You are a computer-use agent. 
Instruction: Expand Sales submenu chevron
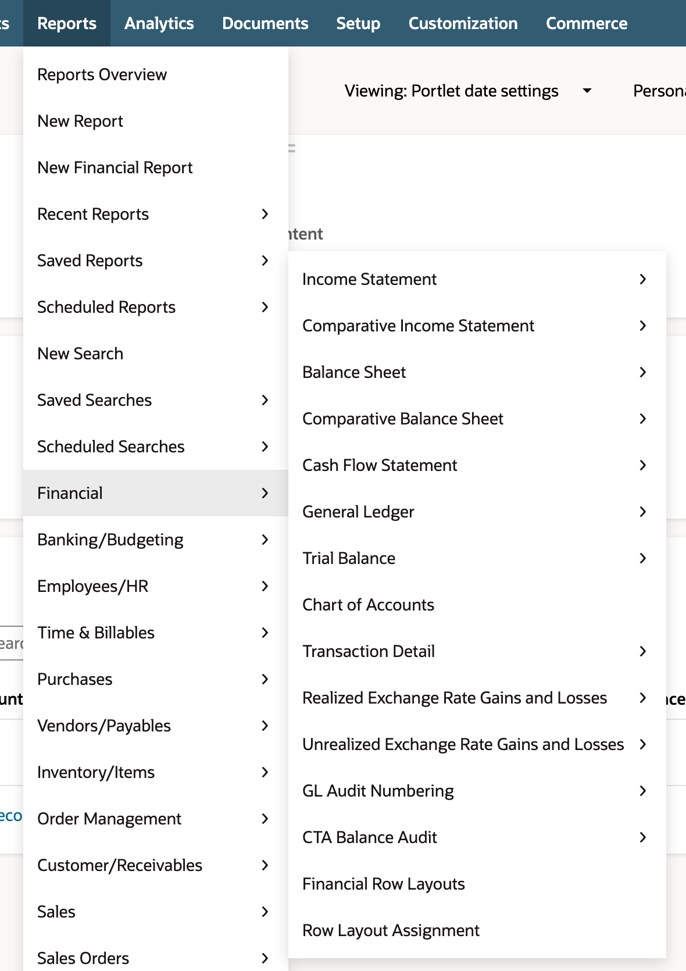tap(265, 912)
